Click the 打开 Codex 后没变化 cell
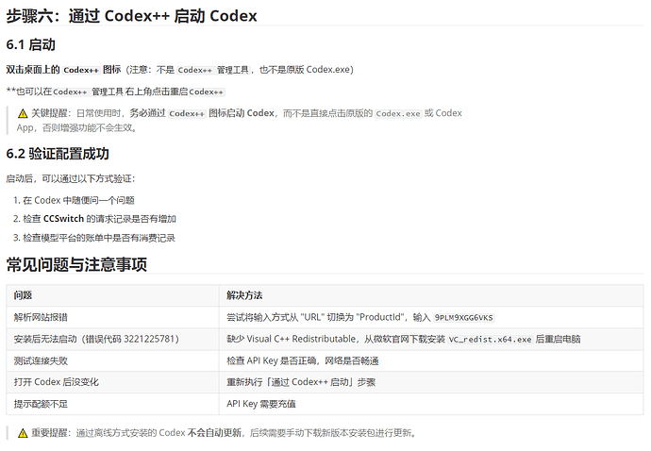The image size is (651, 451). (x=112, y=382)
